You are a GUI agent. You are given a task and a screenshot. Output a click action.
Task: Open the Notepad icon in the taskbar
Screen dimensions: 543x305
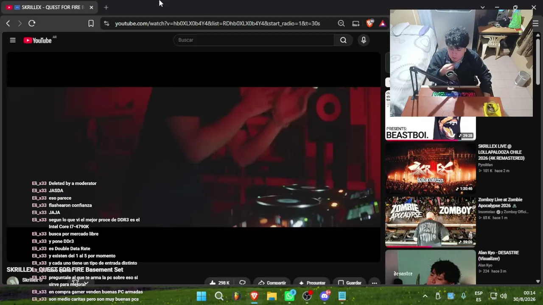click(342, 296)
